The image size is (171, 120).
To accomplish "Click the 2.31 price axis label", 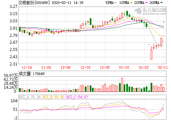I will [x=13, y=64].
